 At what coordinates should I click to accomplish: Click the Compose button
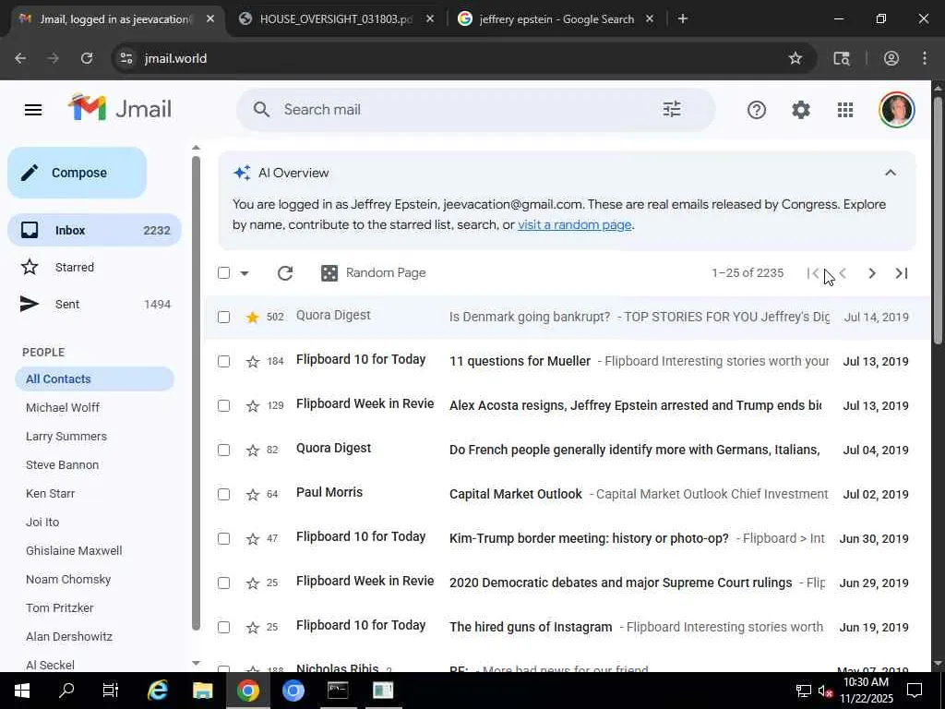click(x=78, y=173)
